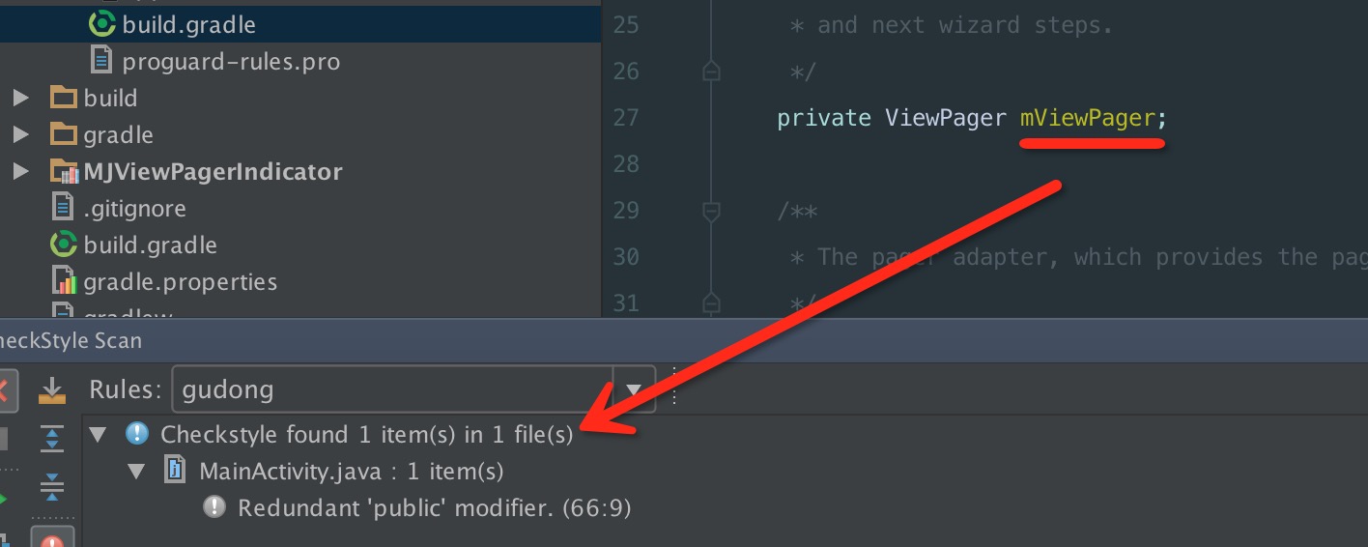This screenshot has width=1368, height=547.
Task: Click the code fold marker on line 29
Action: (x=712, y=211)
